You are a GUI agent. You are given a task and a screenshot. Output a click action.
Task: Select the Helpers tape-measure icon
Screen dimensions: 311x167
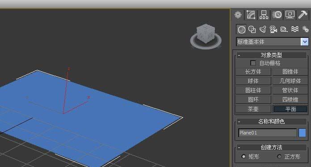(x=284, y=30)
